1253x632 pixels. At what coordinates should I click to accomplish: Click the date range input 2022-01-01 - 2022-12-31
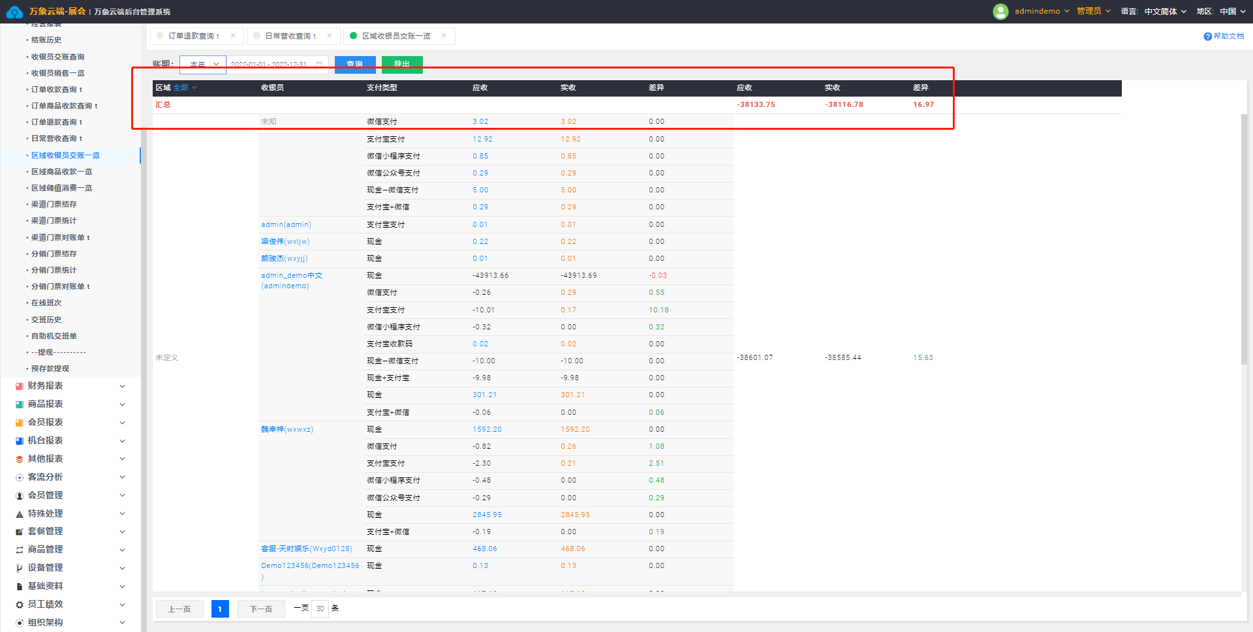(277, 65)
